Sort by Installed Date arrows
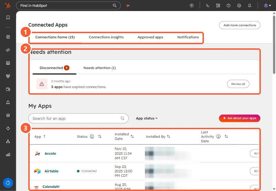Image resolution: width=276 pixels, height=191 pixels. pos(132,136)
